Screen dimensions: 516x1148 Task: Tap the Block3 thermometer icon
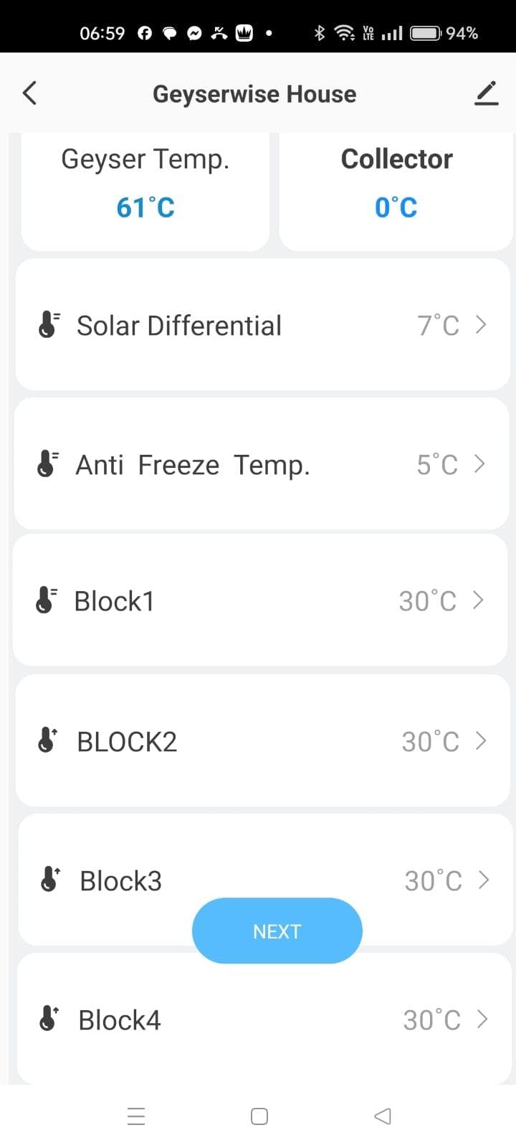[49, 880]
